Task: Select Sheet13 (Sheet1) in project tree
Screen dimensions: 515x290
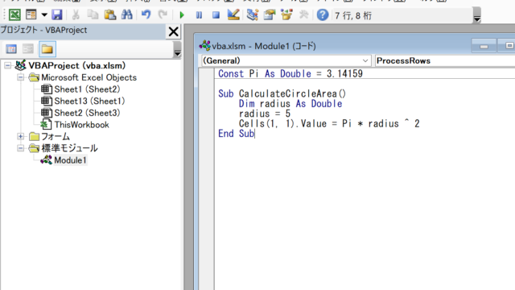Action: [x=89, y=101]
